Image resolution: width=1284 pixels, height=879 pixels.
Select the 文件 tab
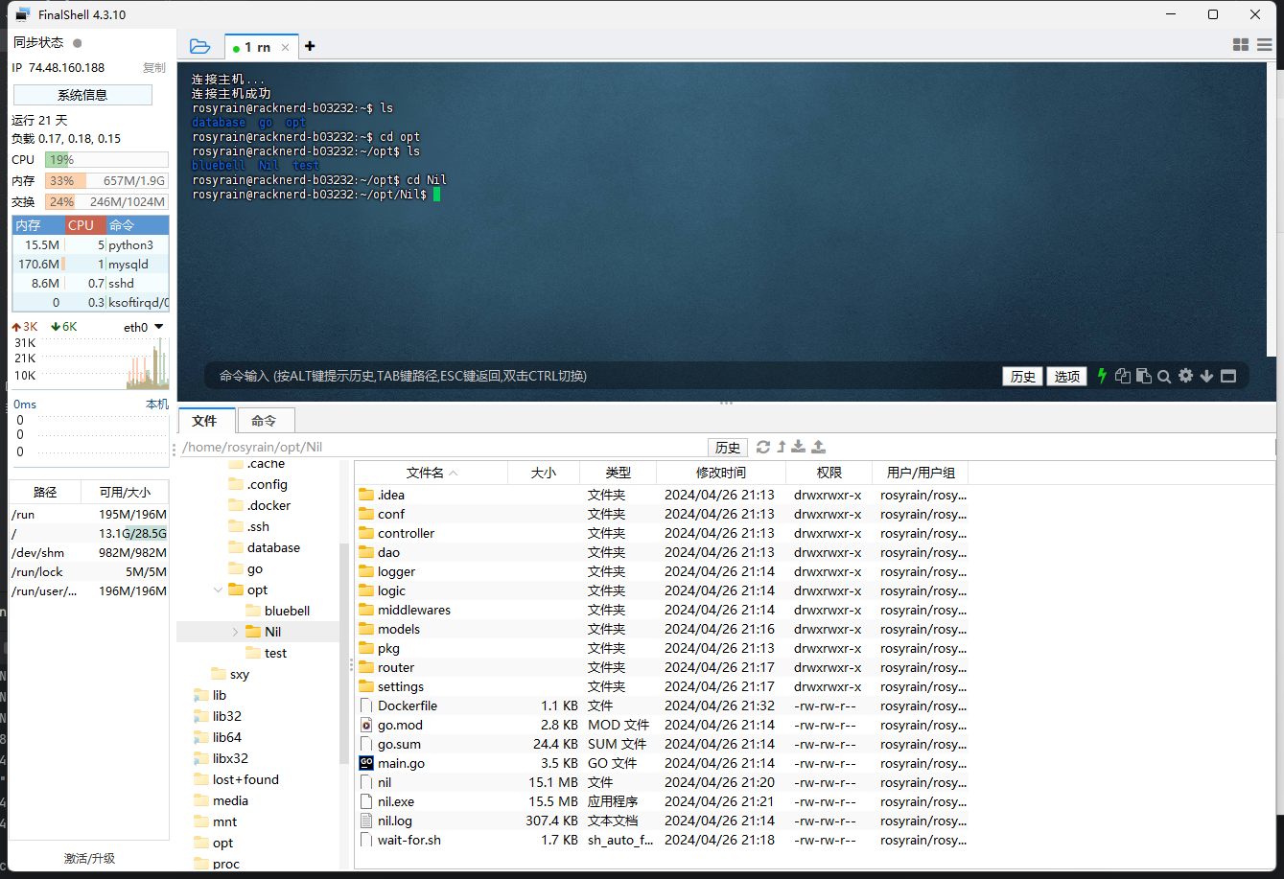pos(205,421)
